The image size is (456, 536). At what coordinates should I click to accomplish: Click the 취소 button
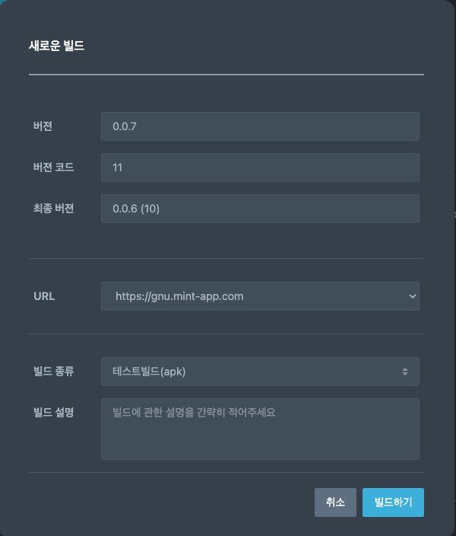[335, 502]
